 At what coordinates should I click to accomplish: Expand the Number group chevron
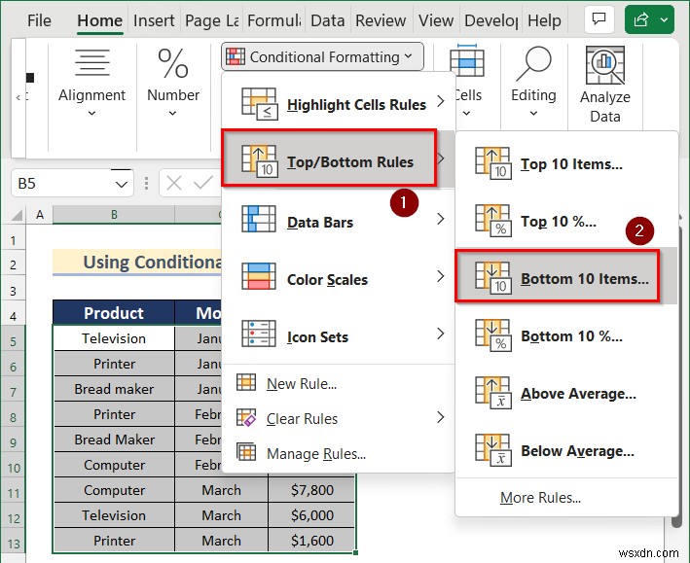(172, 114)
